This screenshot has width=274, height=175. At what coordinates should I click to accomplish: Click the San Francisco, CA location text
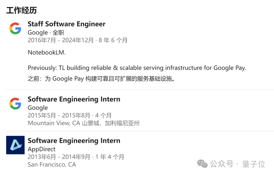click(x=52, y=165)
